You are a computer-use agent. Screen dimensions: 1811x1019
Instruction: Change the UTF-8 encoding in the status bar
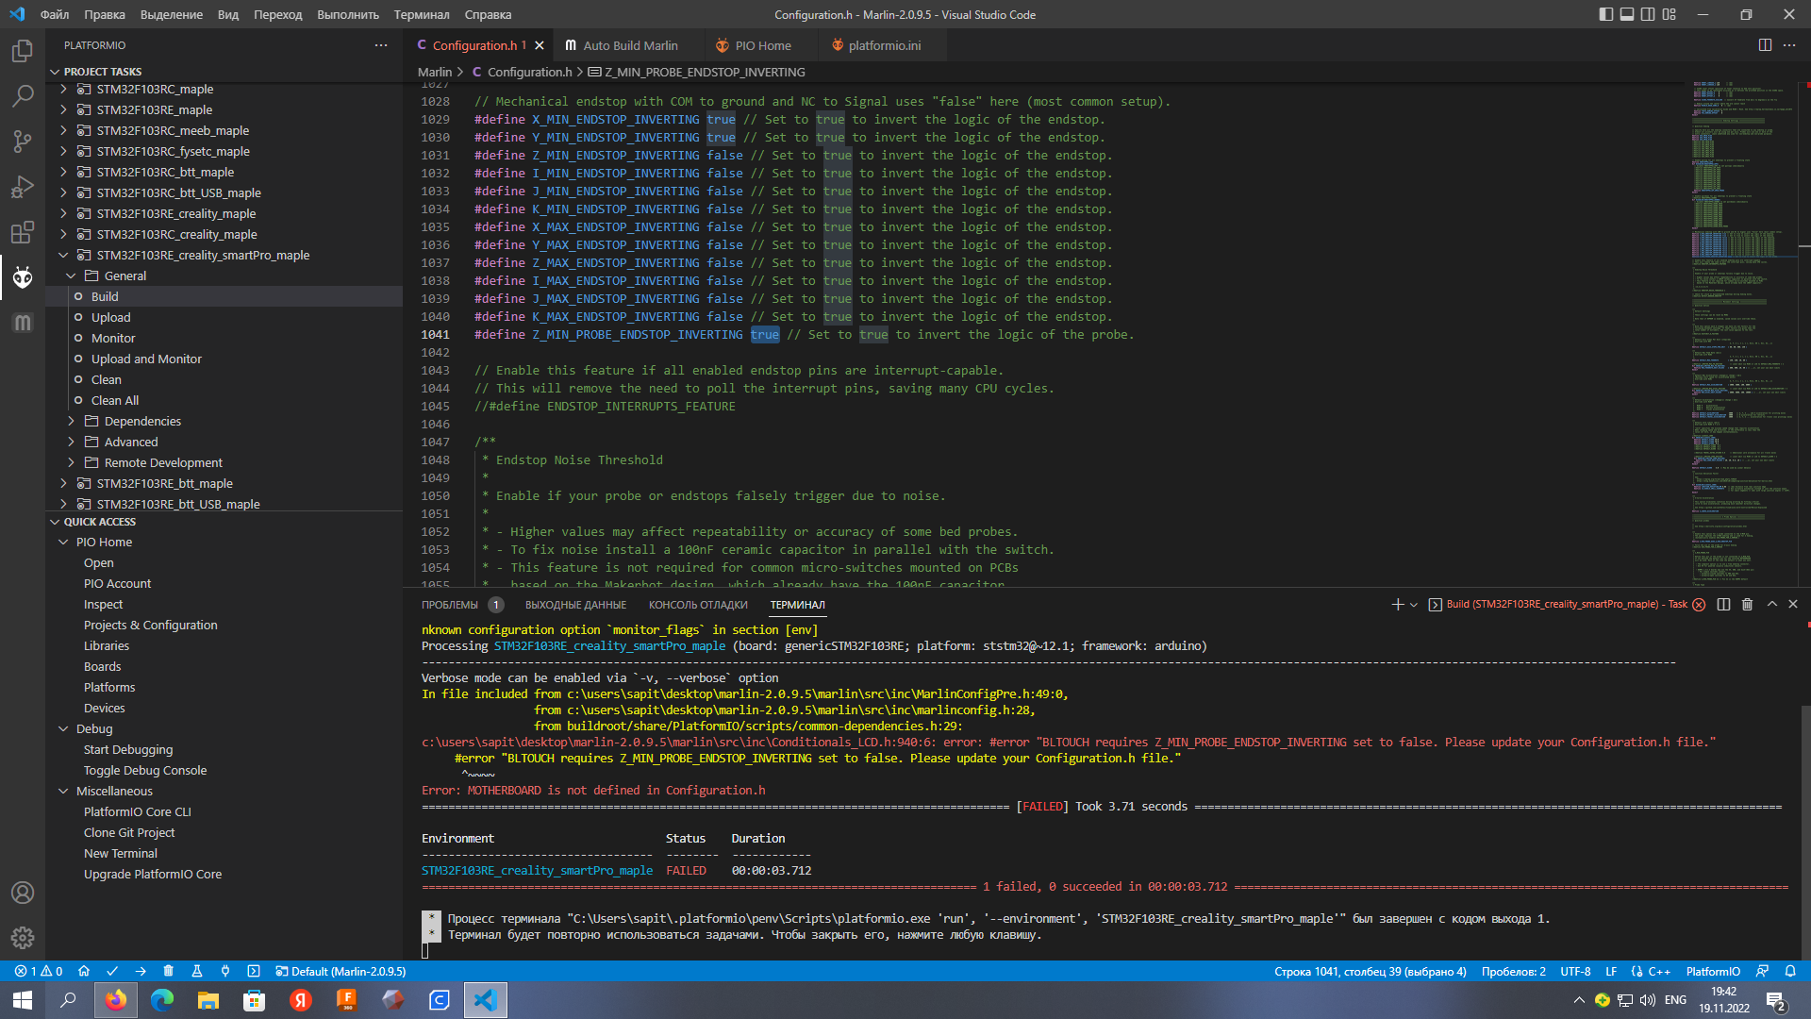point(1574,971)
